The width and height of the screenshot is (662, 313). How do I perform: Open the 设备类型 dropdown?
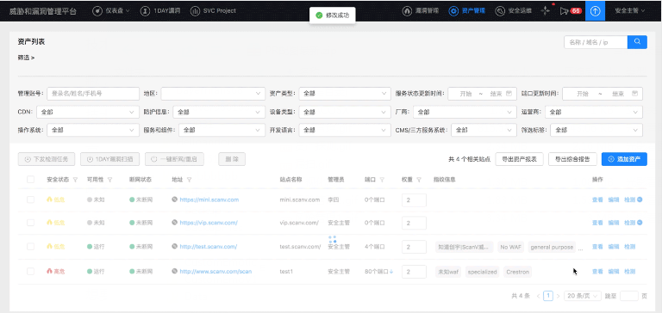tap(345, 112)
